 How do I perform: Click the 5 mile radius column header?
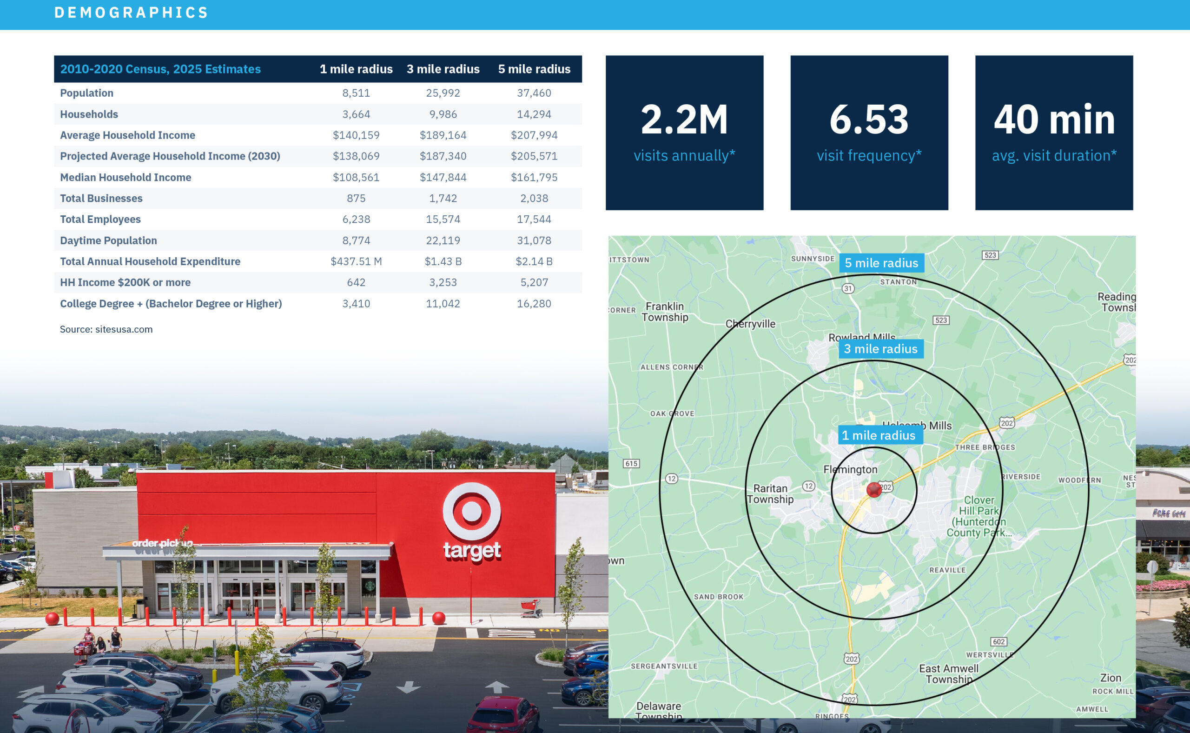[534, 69]
